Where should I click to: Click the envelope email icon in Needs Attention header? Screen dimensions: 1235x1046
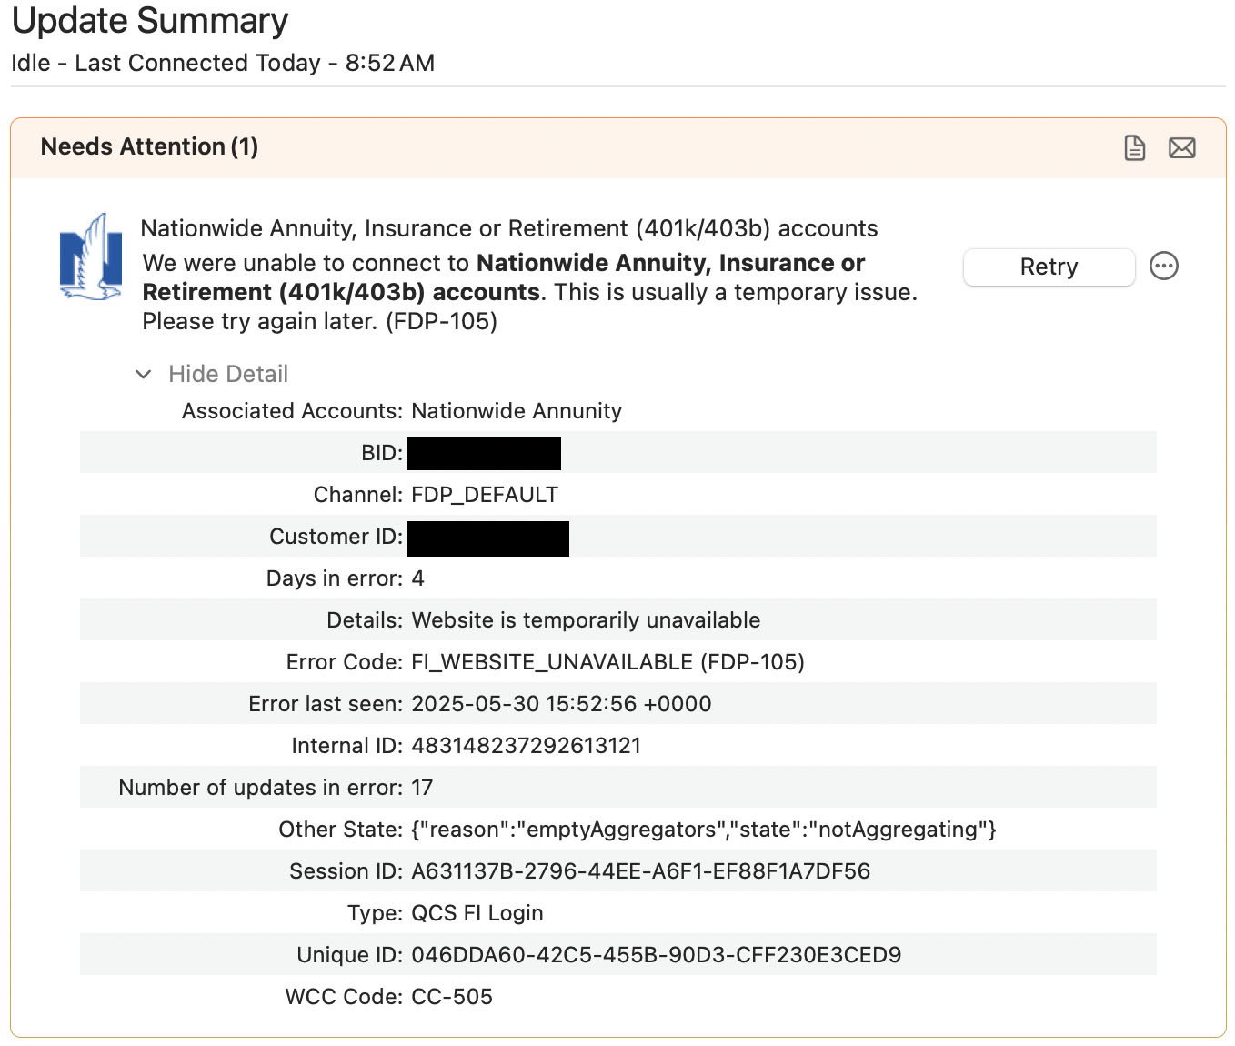click(1181, 147)
